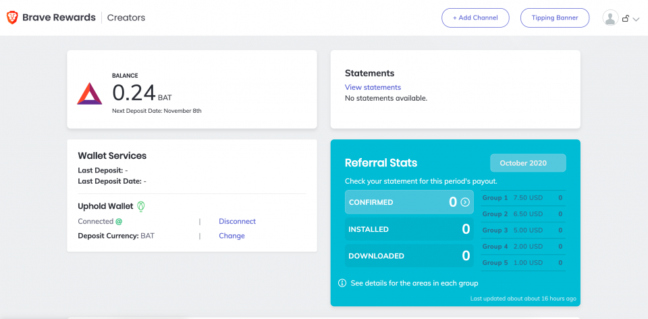Select the CONFIRMED referral stat row

point(409,202)
